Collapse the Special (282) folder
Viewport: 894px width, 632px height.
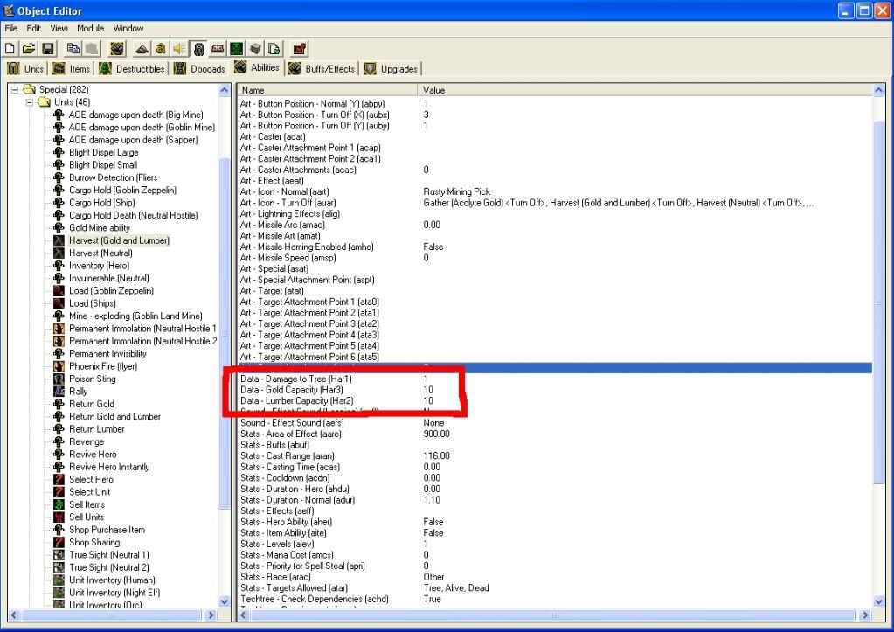pyautogui.click(x=15, y=89)
